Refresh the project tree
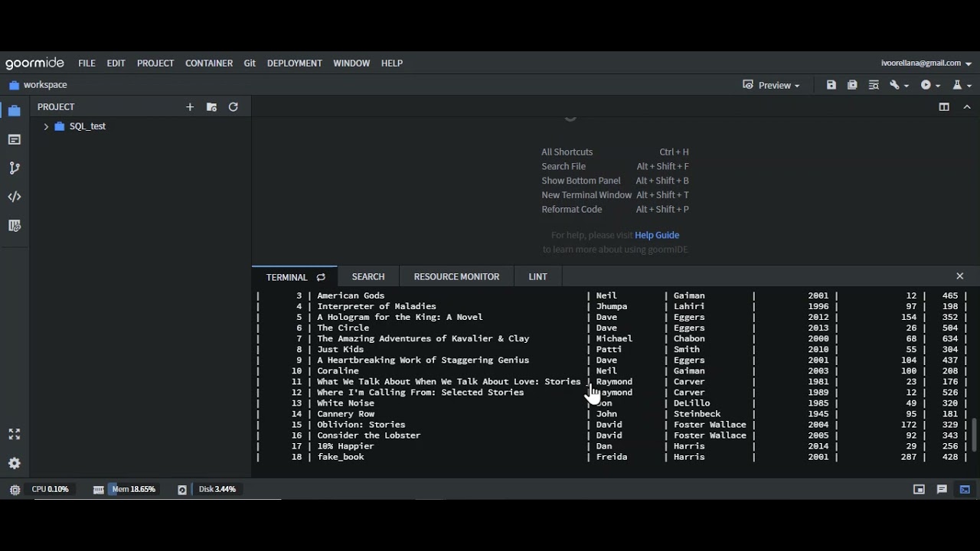The width and height of the screenshot is (980, 551). [x=234, y=107]
